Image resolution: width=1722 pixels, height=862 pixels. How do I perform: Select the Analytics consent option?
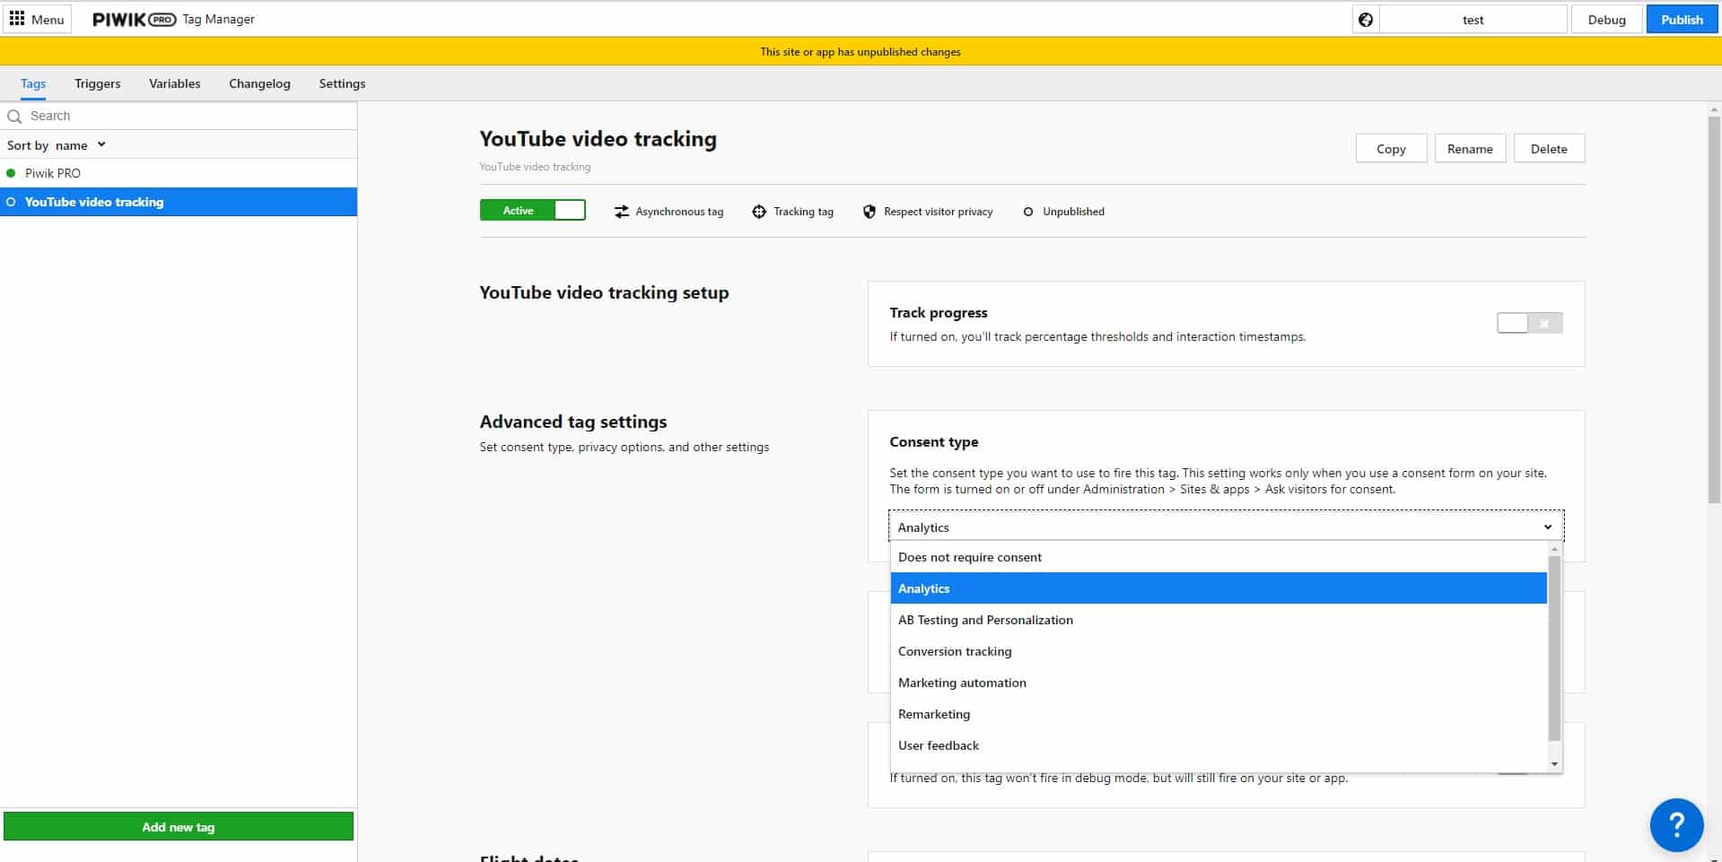(1219, 588)
